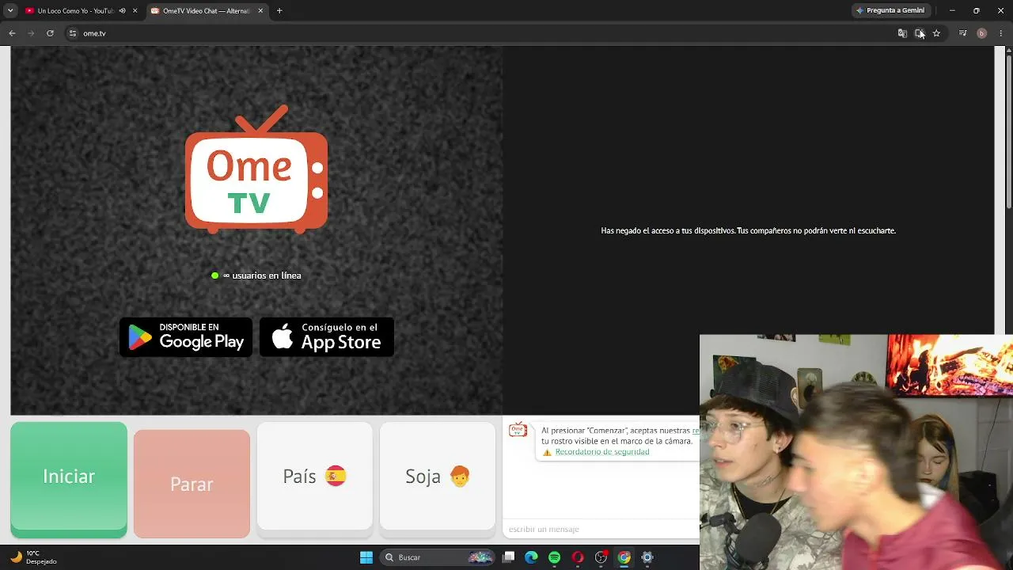Click the Pregunta a Gemini button
The height and width of the screenshot is (570, 1013).
pyautogui.click(x=890, y=11)
